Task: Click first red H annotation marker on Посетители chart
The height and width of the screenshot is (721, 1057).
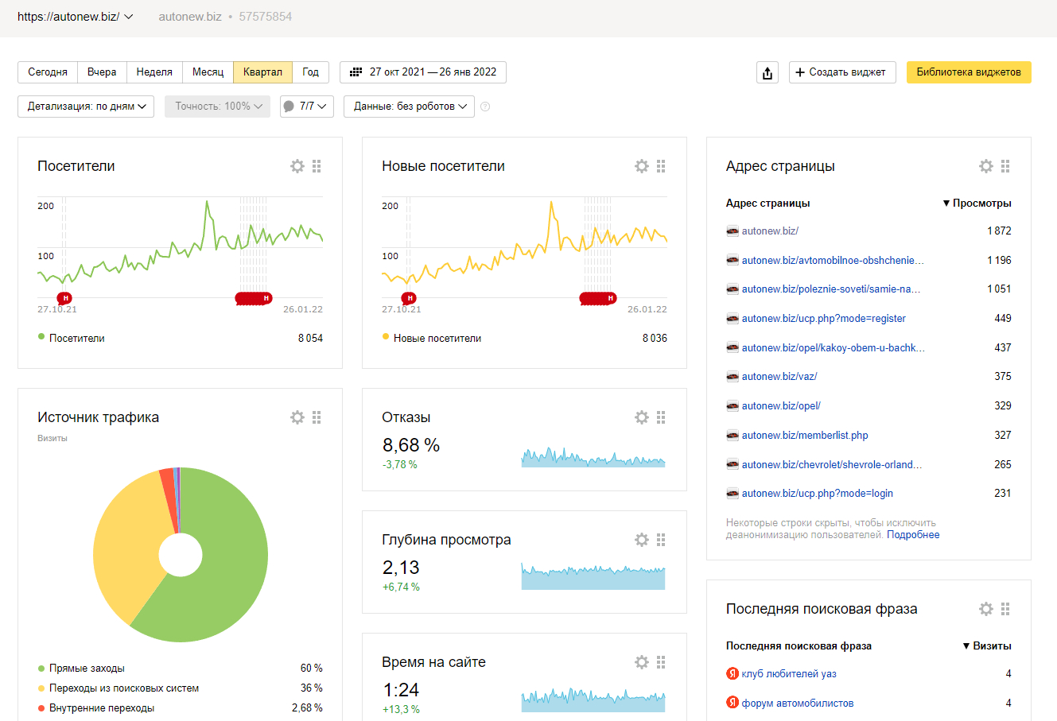Action: click(65, 298)
